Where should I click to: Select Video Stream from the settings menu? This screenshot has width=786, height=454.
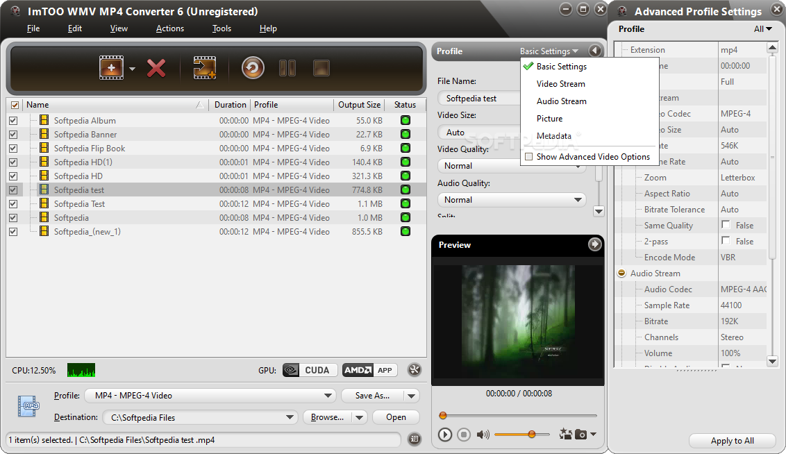pyautogui.click(x=560, y=84)
